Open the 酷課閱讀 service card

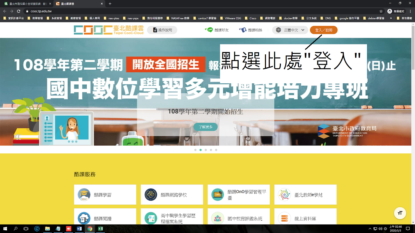click(x=105, y=216)
